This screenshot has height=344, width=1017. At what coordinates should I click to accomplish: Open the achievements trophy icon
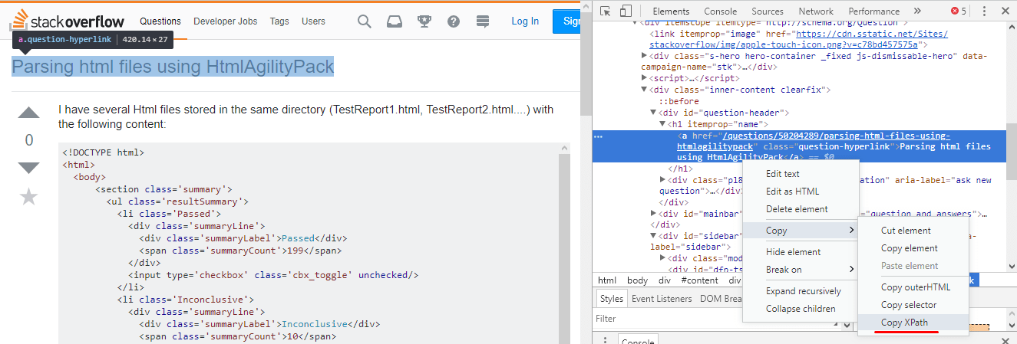click(x=423, y=21)
